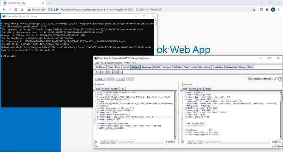
Task: Select Repeater request tab 3
Action: (109, 72)
